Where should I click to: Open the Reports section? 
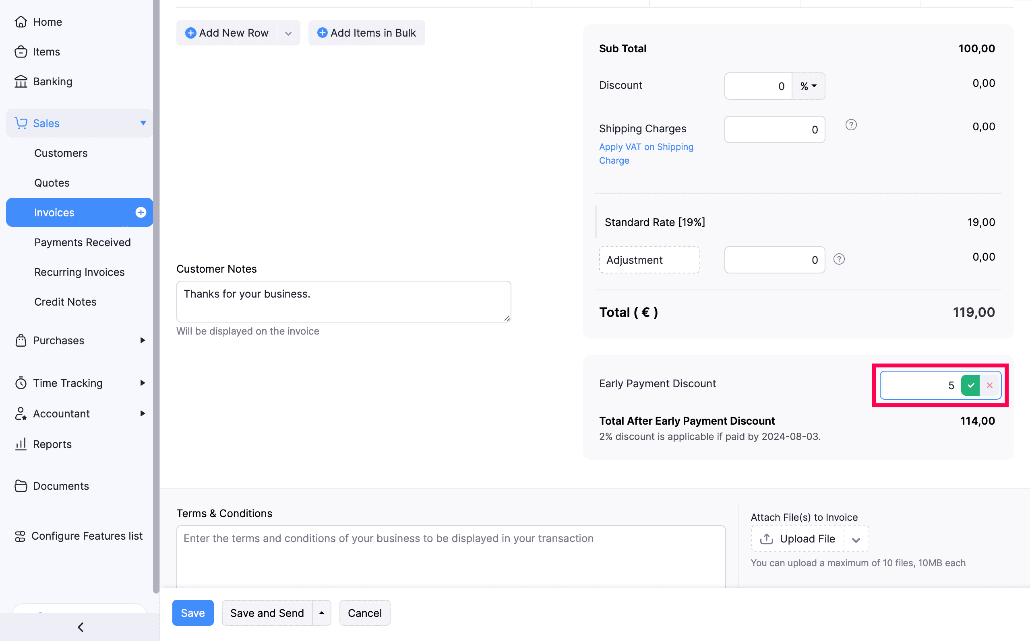(52, 444)
